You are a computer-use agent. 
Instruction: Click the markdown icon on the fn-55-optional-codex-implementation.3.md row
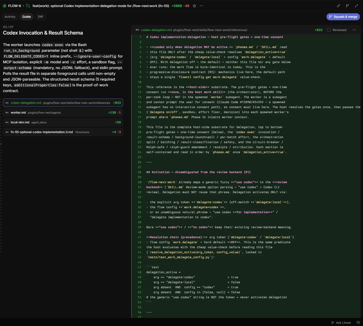(x=7, y=132)
